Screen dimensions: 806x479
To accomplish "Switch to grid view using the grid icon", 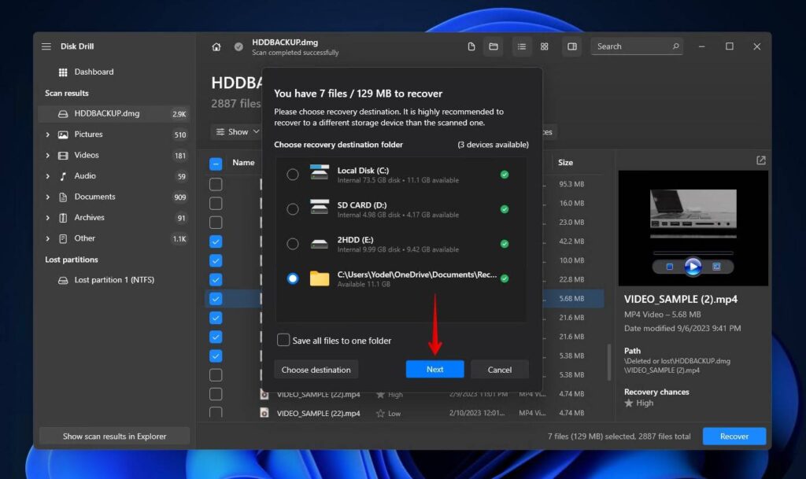I will (x=544, y=46).
